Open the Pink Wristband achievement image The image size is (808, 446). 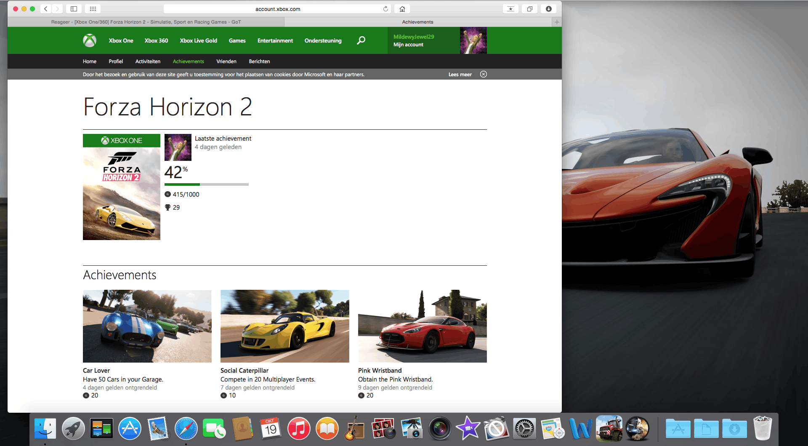423,326
